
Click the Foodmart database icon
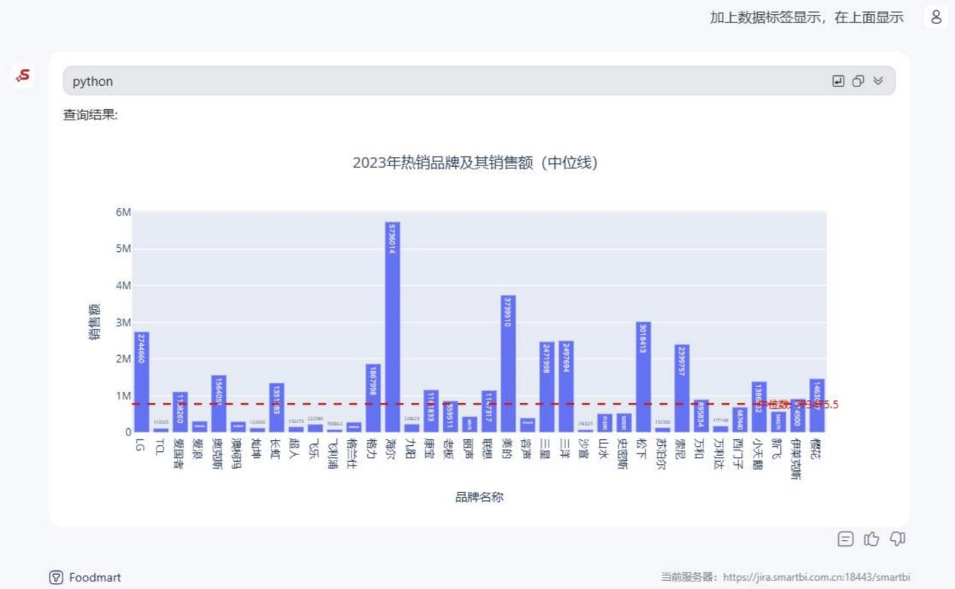57,577
